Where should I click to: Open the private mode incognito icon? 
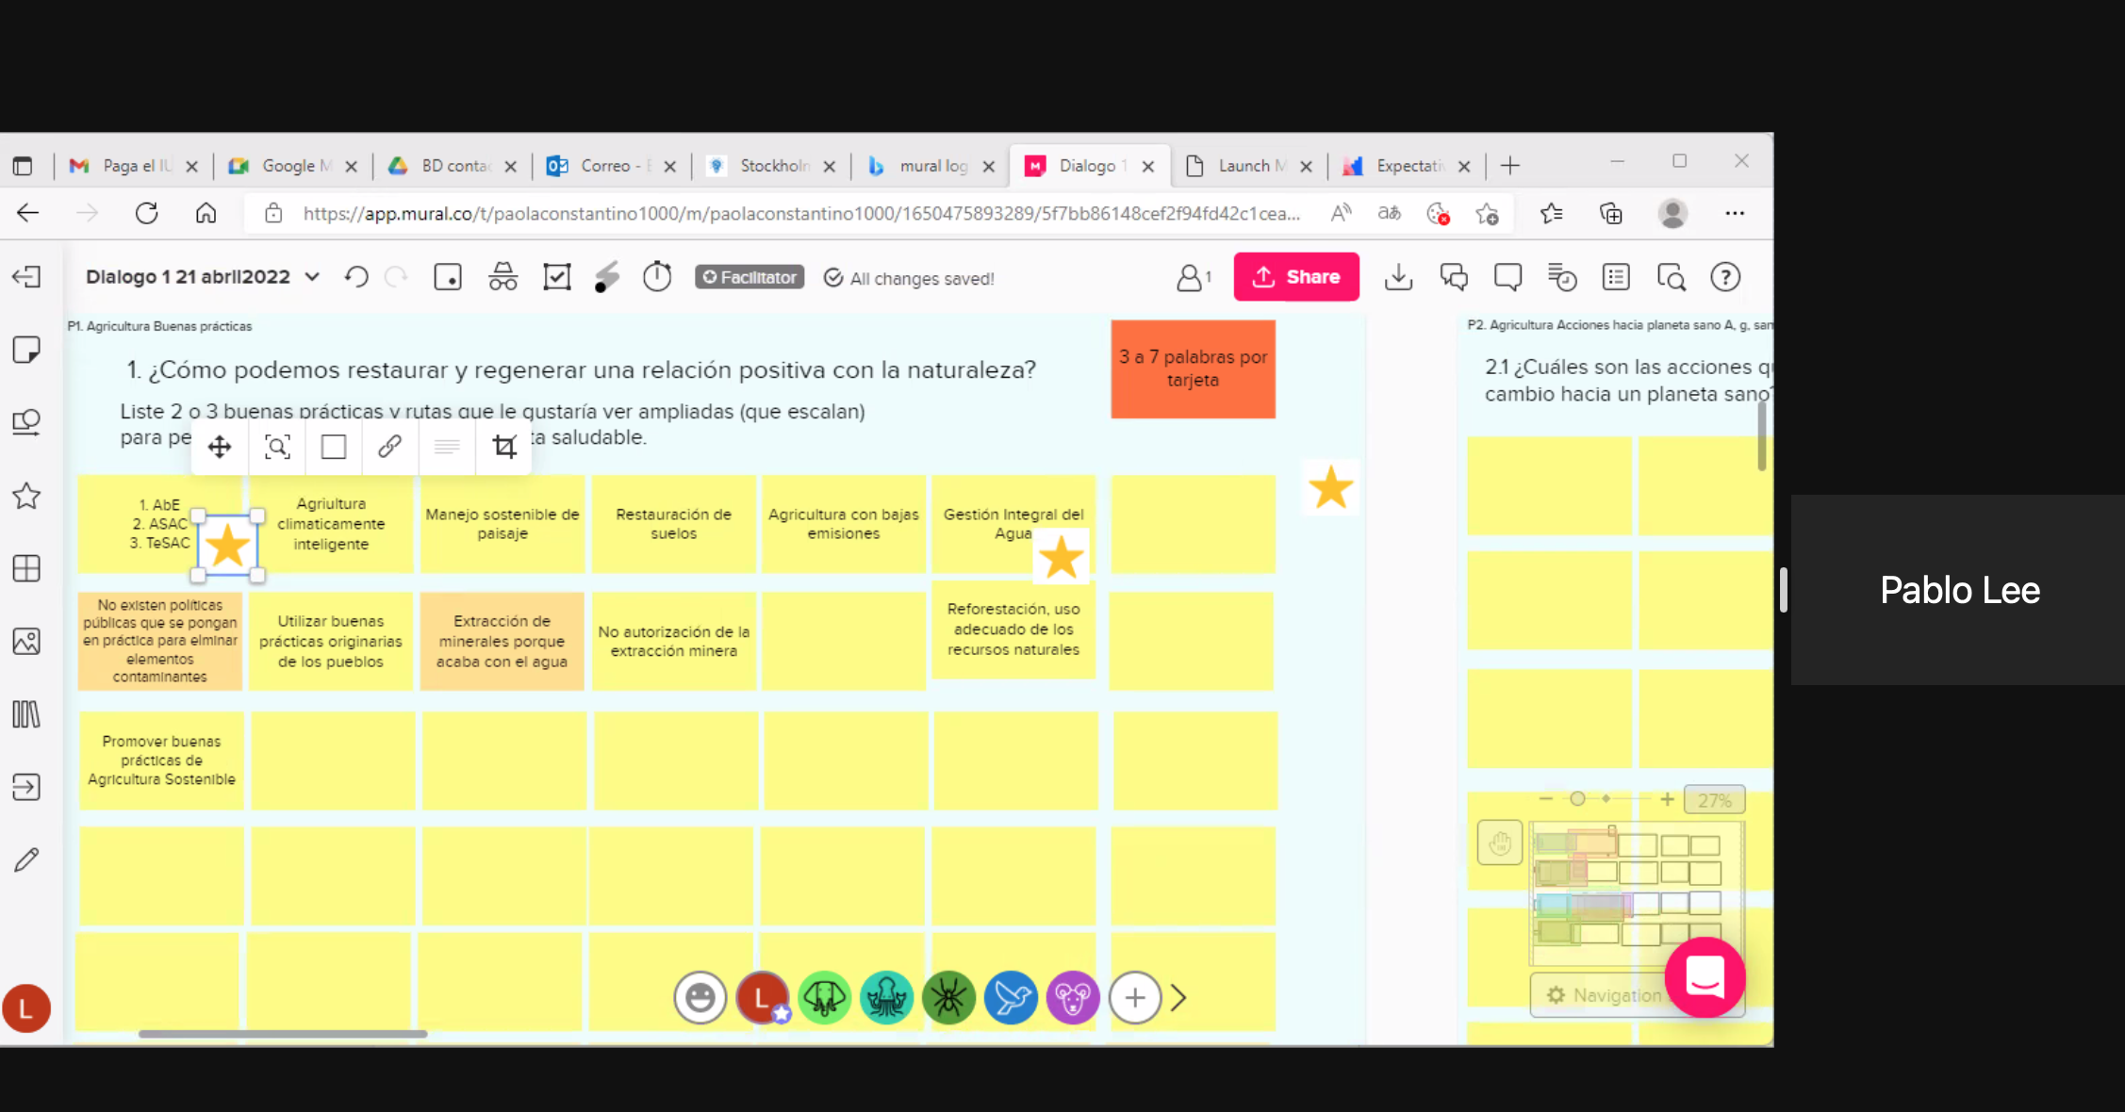[x=502, y=277]
